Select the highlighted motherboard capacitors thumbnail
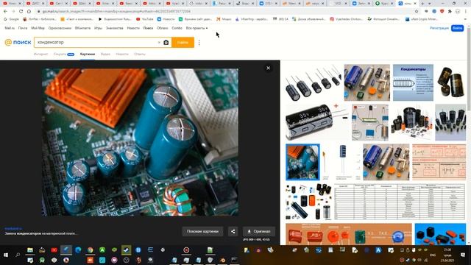This screenshot has width=471, height=265. (302, 162)
